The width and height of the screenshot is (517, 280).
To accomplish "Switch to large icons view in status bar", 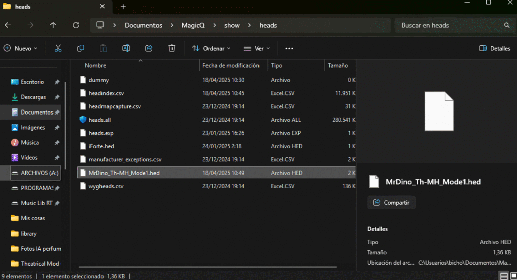I will 513,276.
